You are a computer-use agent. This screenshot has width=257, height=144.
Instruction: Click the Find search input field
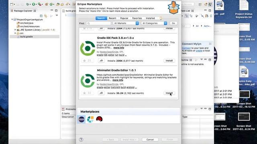pyautogui.click(x=98, y=23)
